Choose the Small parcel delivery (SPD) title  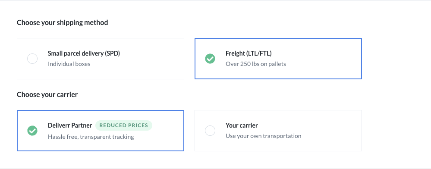coord(84,53)
